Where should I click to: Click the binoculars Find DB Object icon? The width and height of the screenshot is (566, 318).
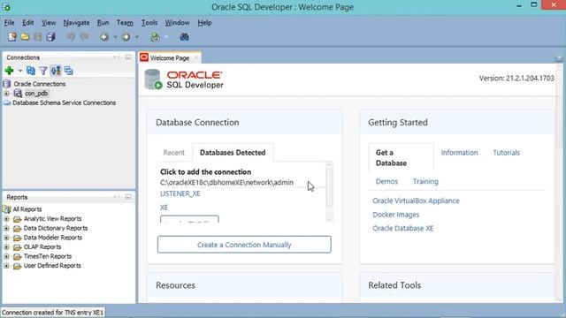tap(185, 37)
